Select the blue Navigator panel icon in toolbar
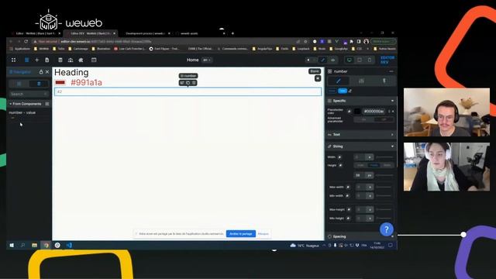 point(26,60)
